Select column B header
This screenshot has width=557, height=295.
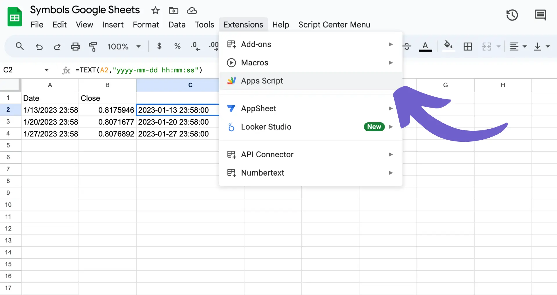[107, 85]
